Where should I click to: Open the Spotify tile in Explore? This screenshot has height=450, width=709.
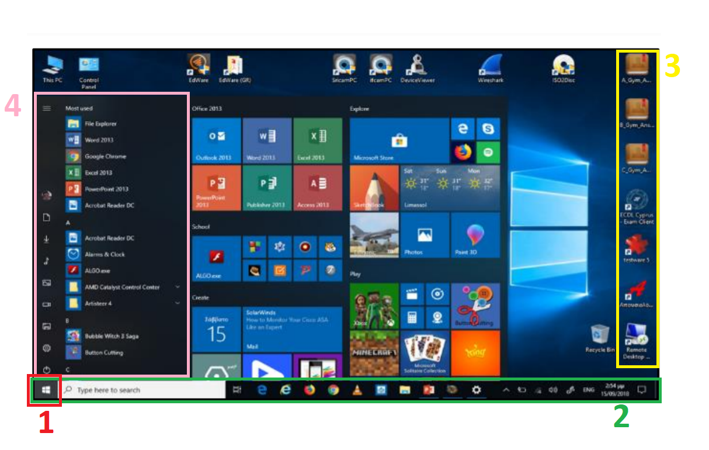488,152
